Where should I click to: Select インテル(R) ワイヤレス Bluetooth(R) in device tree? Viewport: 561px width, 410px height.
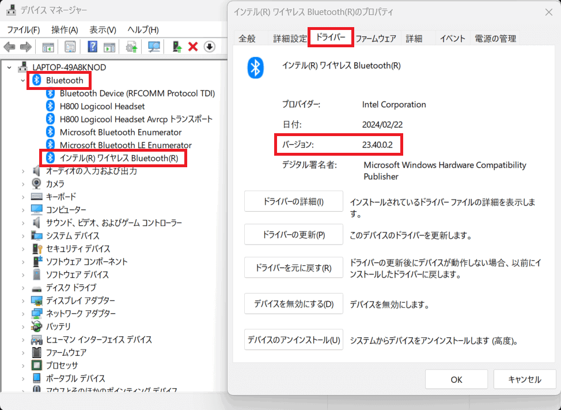click(x=119, y=158)
